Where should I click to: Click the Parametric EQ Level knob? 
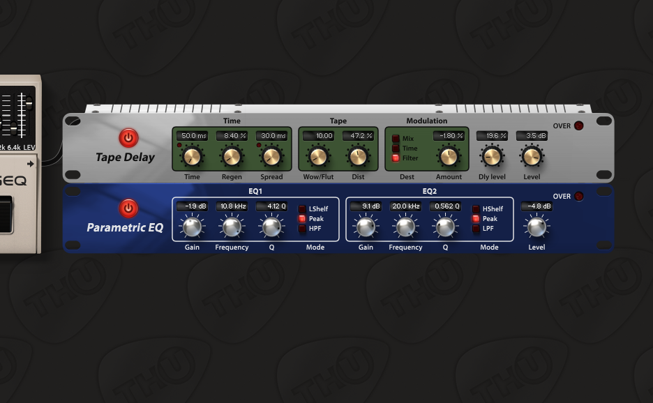coord(536,227)
